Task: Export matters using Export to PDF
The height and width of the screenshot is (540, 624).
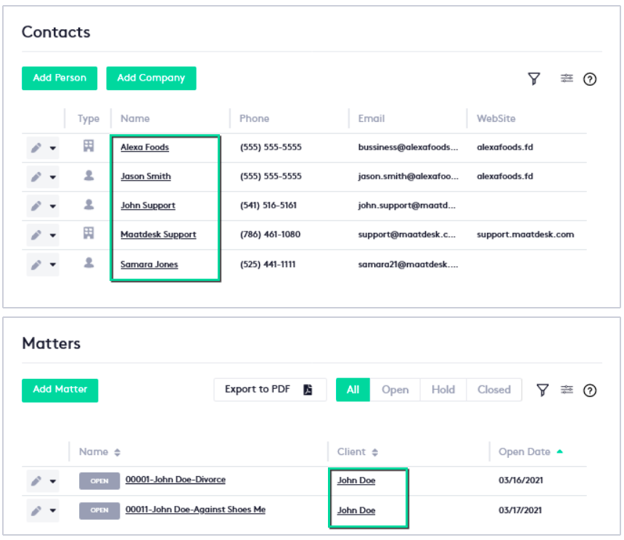Action: point(269,390)
